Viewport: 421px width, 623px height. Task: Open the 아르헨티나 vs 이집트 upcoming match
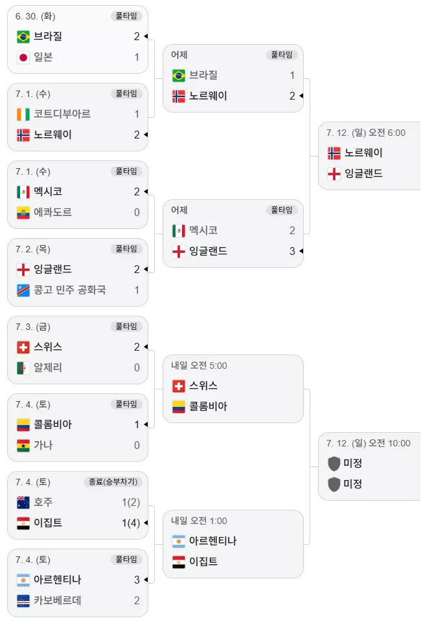[x=233, y=544]
